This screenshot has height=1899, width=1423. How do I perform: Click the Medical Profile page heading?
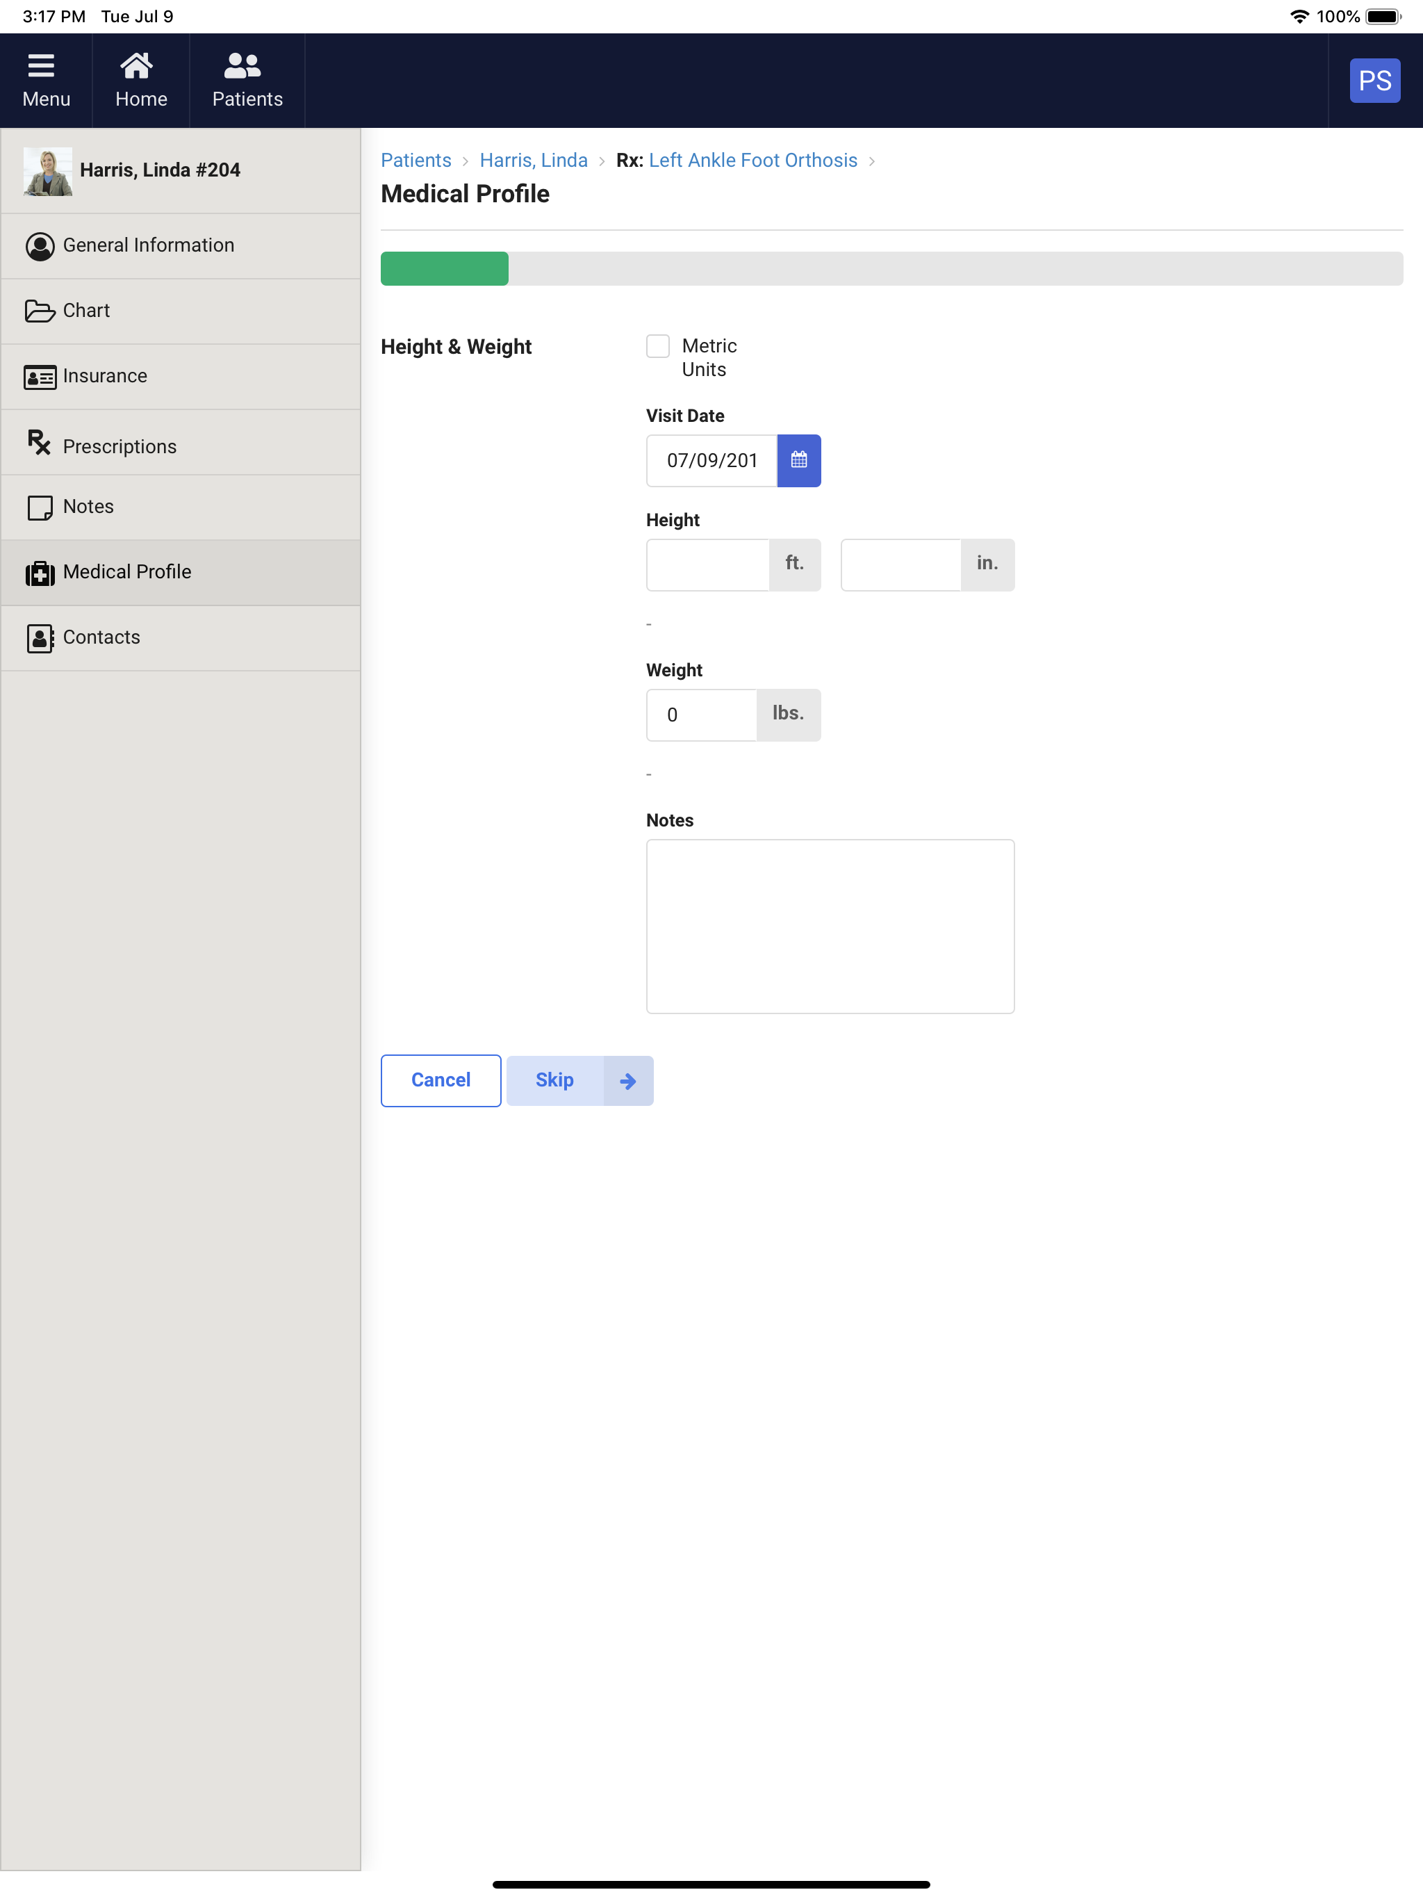click(x=465, y=194)
